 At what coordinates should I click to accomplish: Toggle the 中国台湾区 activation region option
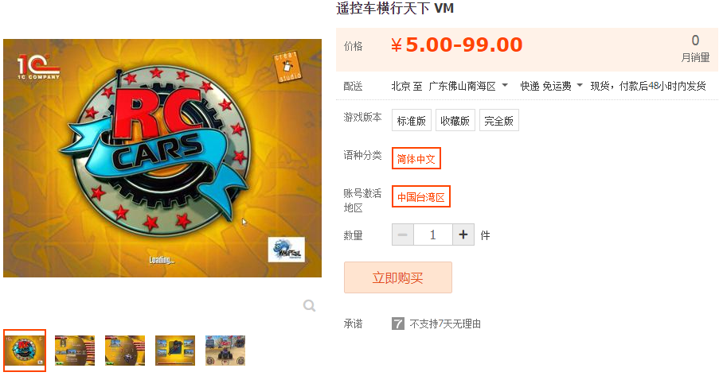[x=421, y=197]
